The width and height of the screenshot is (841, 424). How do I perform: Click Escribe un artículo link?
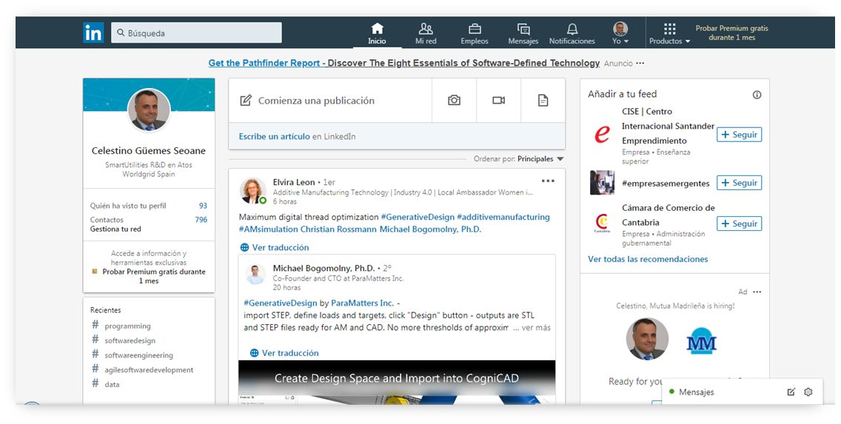point(275,137)
